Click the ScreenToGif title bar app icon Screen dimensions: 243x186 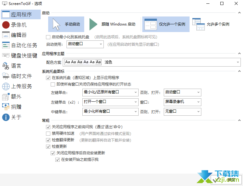[x=5, y=3]
